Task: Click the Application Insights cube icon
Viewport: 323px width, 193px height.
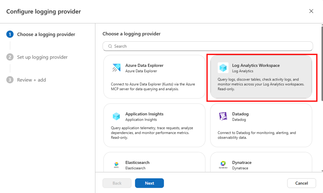Action: 116,116
